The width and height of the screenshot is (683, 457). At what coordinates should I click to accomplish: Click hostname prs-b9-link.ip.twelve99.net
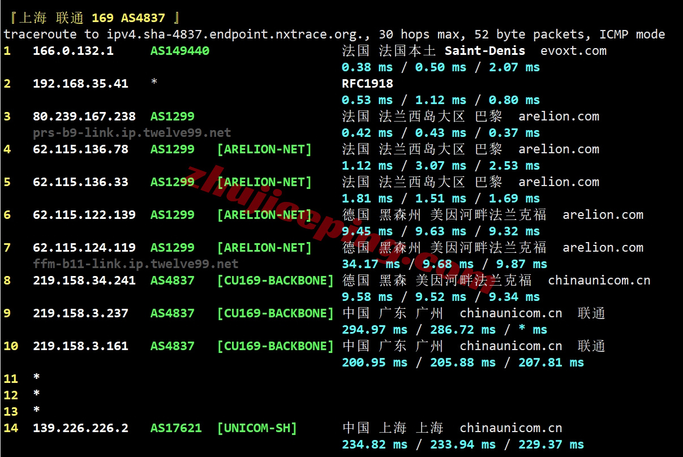click(x=132, y=133)
